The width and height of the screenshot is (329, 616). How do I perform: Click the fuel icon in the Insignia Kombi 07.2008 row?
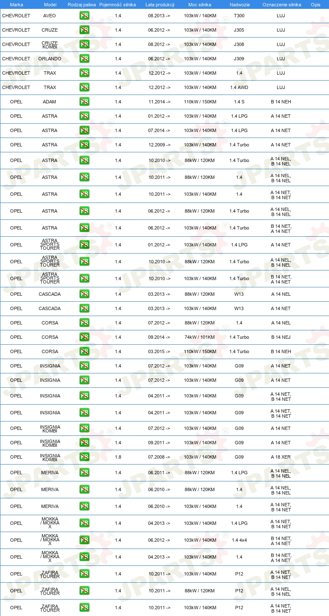84,457
